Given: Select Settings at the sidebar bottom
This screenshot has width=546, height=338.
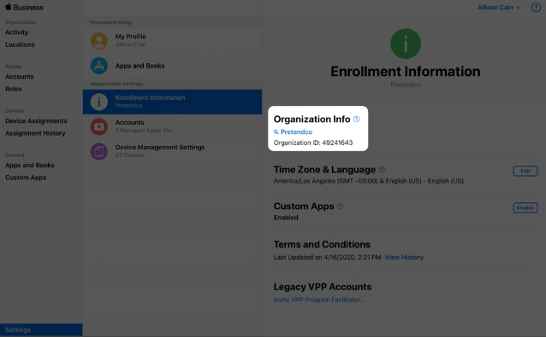Looking at the screenshot, I should pyautogui.click(x=41, y=329).
